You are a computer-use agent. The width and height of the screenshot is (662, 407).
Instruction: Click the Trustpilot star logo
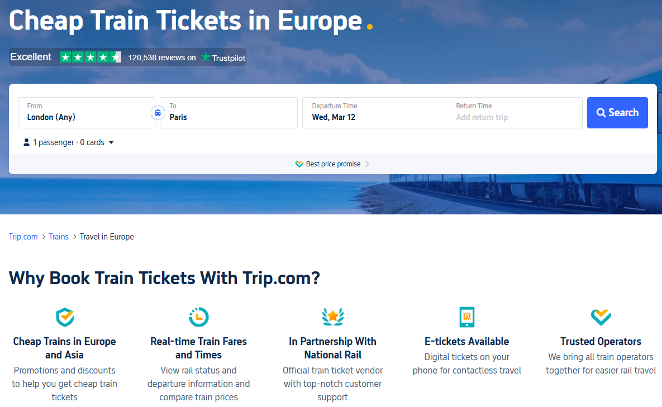206,57
